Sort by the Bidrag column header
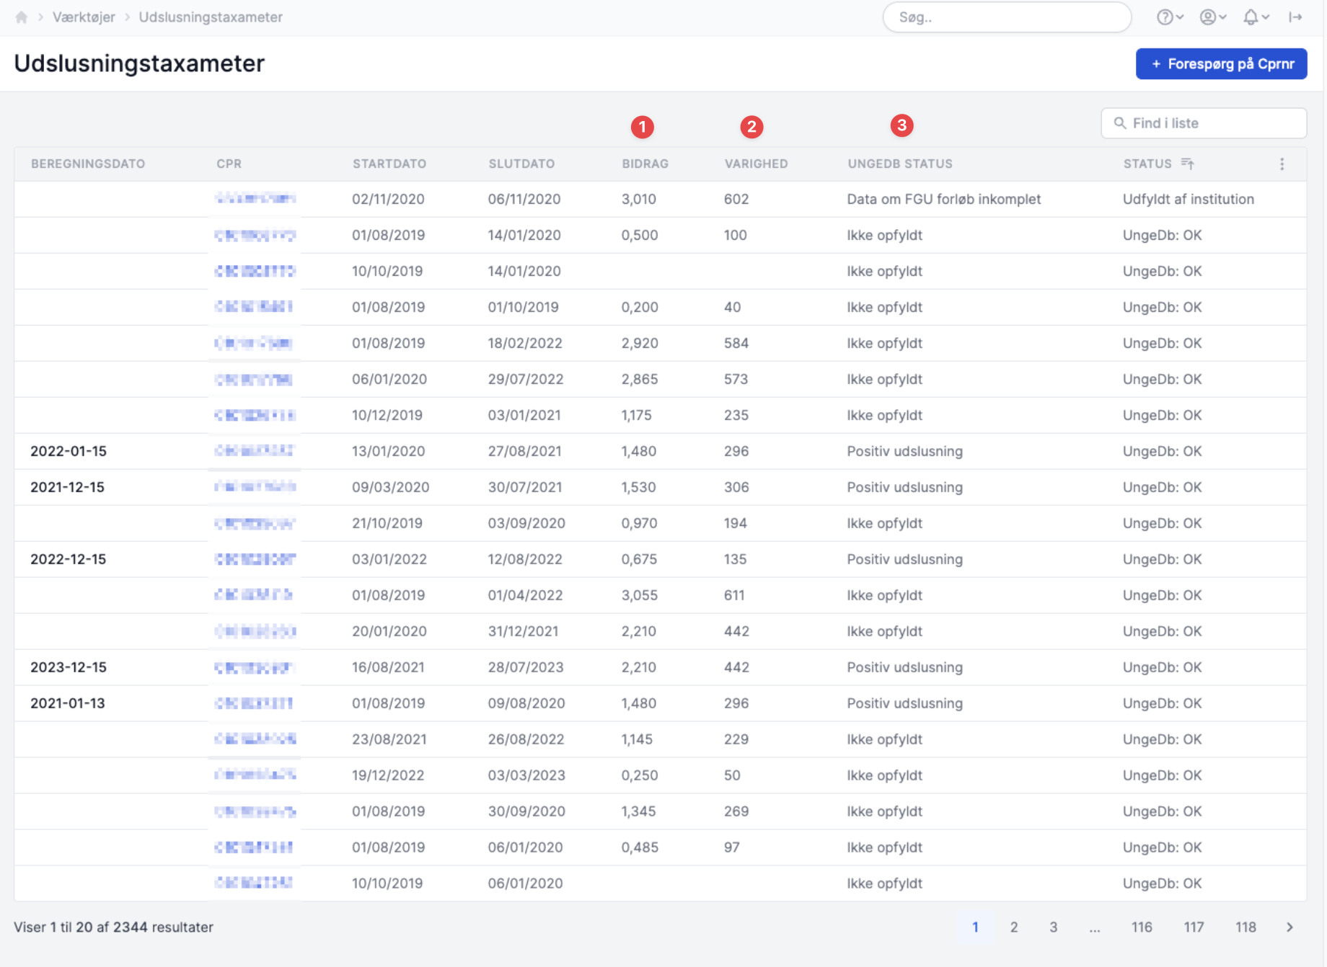The image size is (1327, 967). [x=645, y=164]
